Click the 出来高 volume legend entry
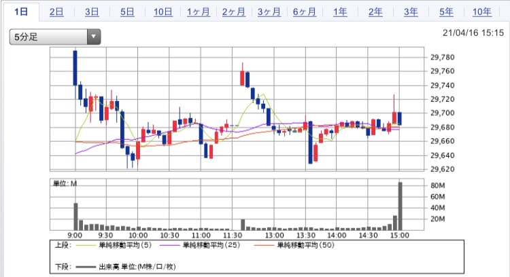510x277 pixels. [x=126, y=267]
